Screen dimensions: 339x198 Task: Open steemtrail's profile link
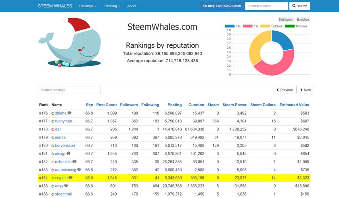[63, 194]
